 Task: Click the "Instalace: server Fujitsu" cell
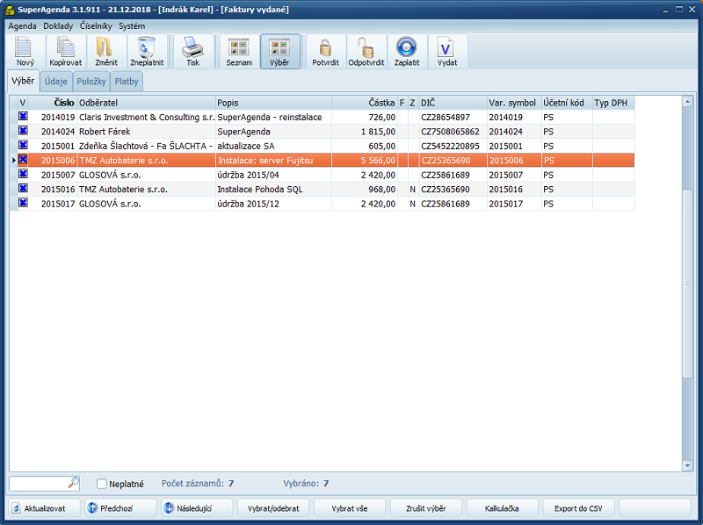(x=273, y=160)
